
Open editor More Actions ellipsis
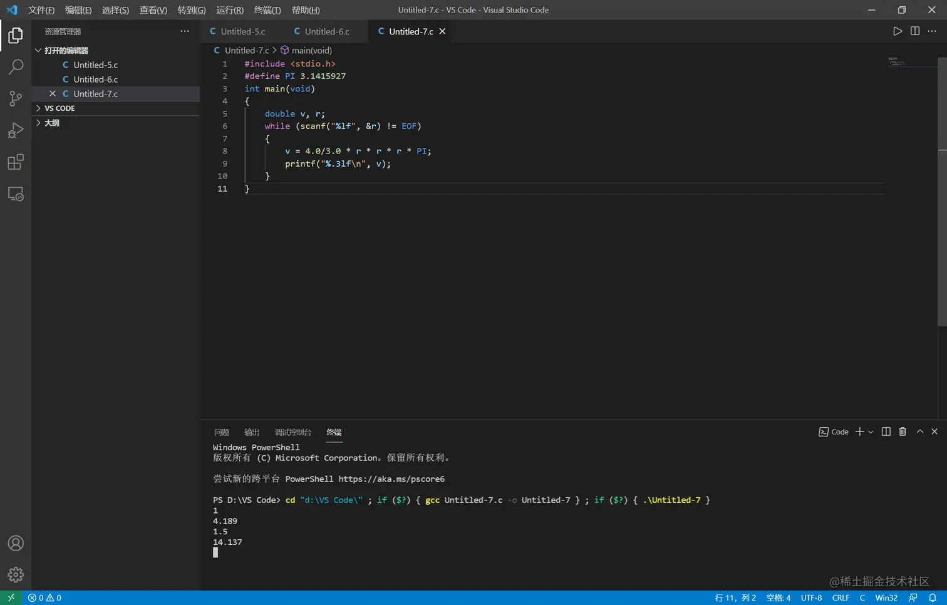point(932,31)
